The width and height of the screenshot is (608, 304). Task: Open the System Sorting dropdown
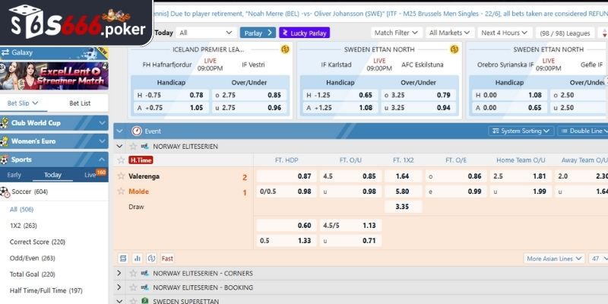point(521,131)
